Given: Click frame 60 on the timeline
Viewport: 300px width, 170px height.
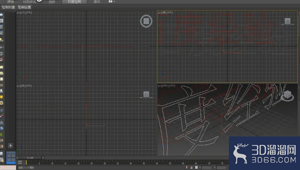Looking at the screenshot, I should point(183,163).
